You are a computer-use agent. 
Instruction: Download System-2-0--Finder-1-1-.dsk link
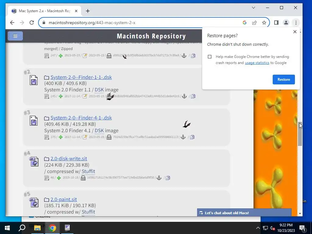click(x=81, y=77)
